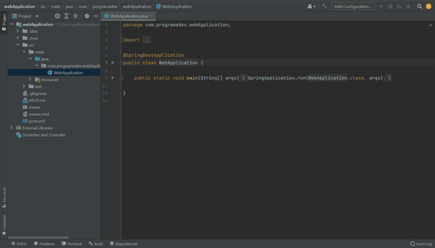
Task: Click run gutter arrow beside class WebApplication
Action: point(113,63)
